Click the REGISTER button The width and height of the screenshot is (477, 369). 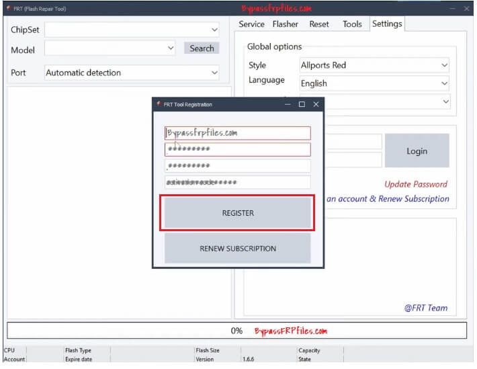(238, 213)
